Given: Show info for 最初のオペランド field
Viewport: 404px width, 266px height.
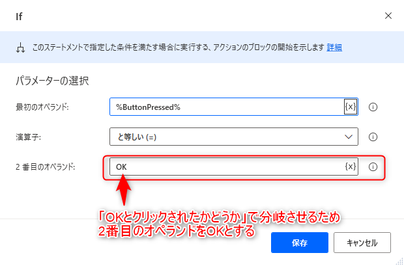Looking at the screenshot, I should 373,107.
